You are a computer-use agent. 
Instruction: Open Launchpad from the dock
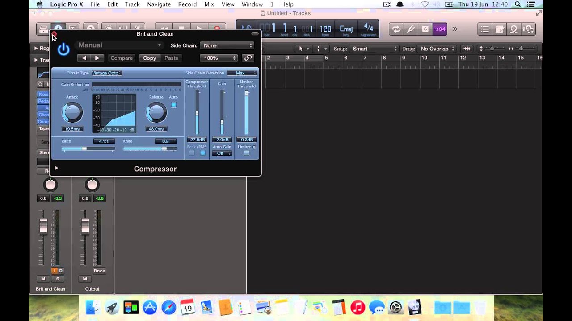click(x=112, y=307)
